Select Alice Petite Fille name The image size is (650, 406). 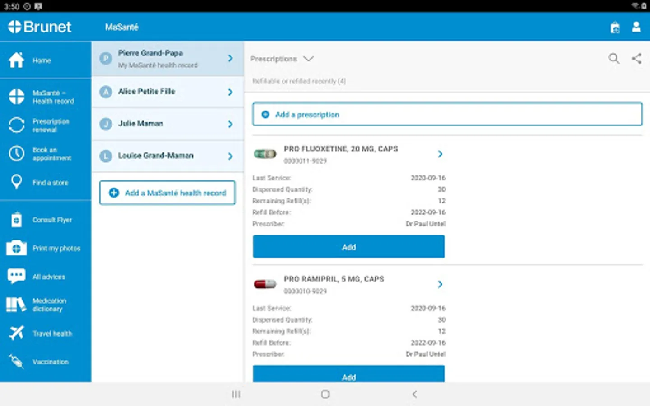click(x=147, y=91)
